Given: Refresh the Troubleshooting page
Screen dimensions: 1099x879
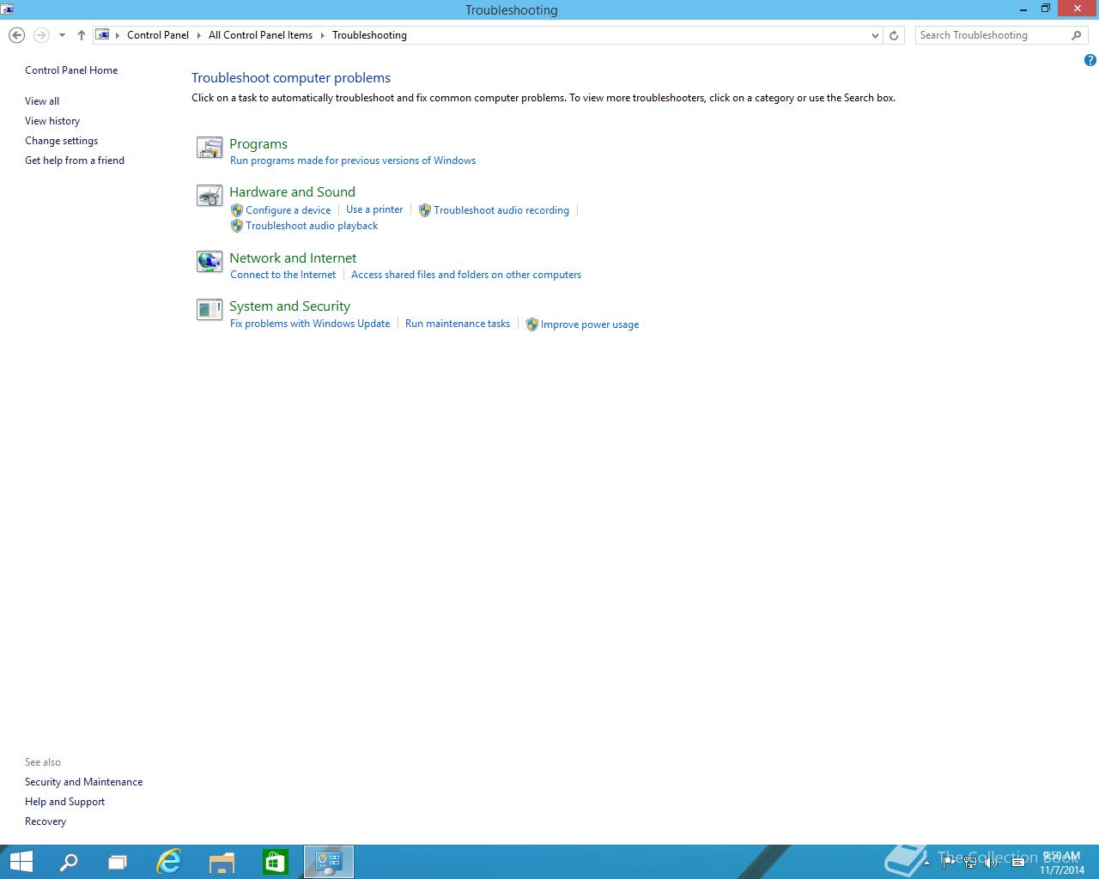Looking at the screenshot, I should (894, 35).
